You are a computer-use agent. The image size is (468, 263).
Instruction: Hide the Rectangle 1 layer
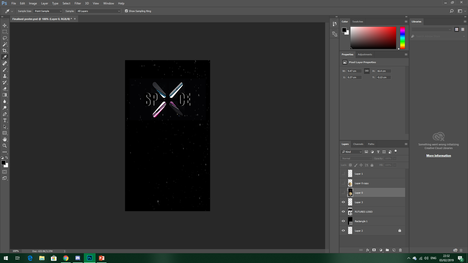(343, 221)
